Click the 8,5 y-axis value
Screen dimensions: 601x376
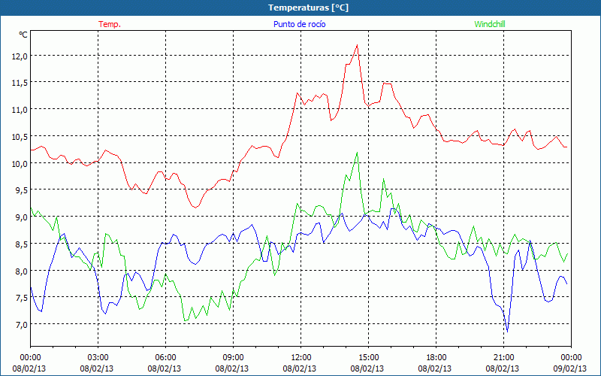tap(22, 244)
